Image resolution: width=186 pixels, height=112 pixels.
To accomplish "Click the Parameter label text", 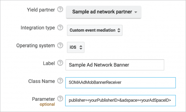I will [x=43, y=99].
